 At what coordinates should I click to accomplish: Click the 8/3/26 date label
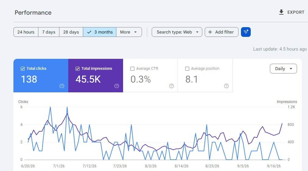pos(151,166)
